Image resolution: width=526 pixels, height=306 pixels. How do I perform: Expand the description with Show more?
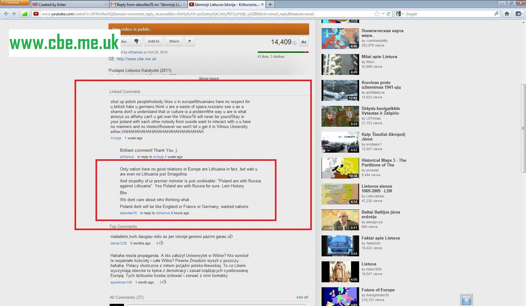(209, 78)
